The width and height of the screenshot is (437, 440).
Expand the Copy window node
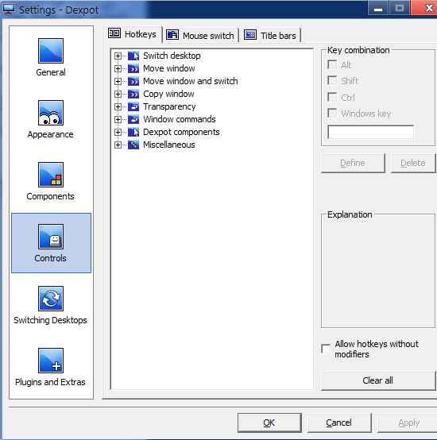(x=118, y=94)
